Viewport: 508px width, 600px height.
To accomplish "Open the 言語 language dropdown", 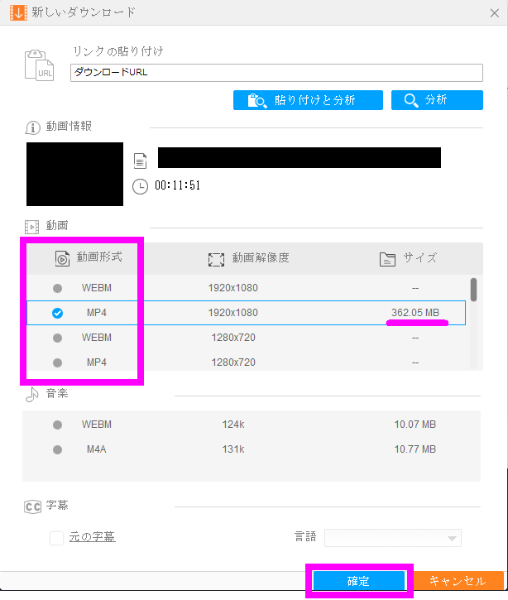I will 393,538.
